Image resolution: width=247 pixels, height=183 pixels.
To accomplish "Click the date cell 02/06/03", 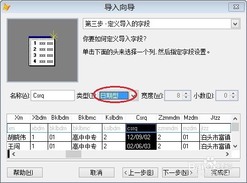I will tap(141, 146).
